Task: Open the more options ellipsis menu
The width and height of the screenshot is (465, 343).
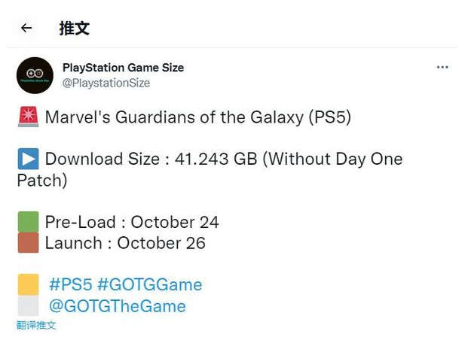Action: coord(442,68)
